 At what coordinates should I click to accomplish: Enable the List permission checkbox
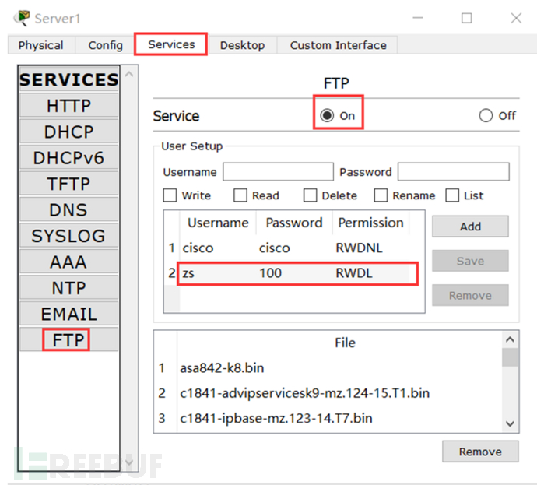point(452,195)
